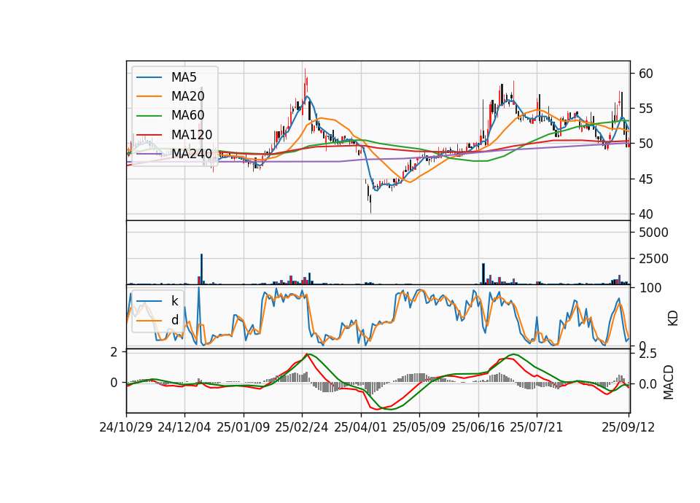Click the MACD right axis value 2.5

tap(647, 354)
